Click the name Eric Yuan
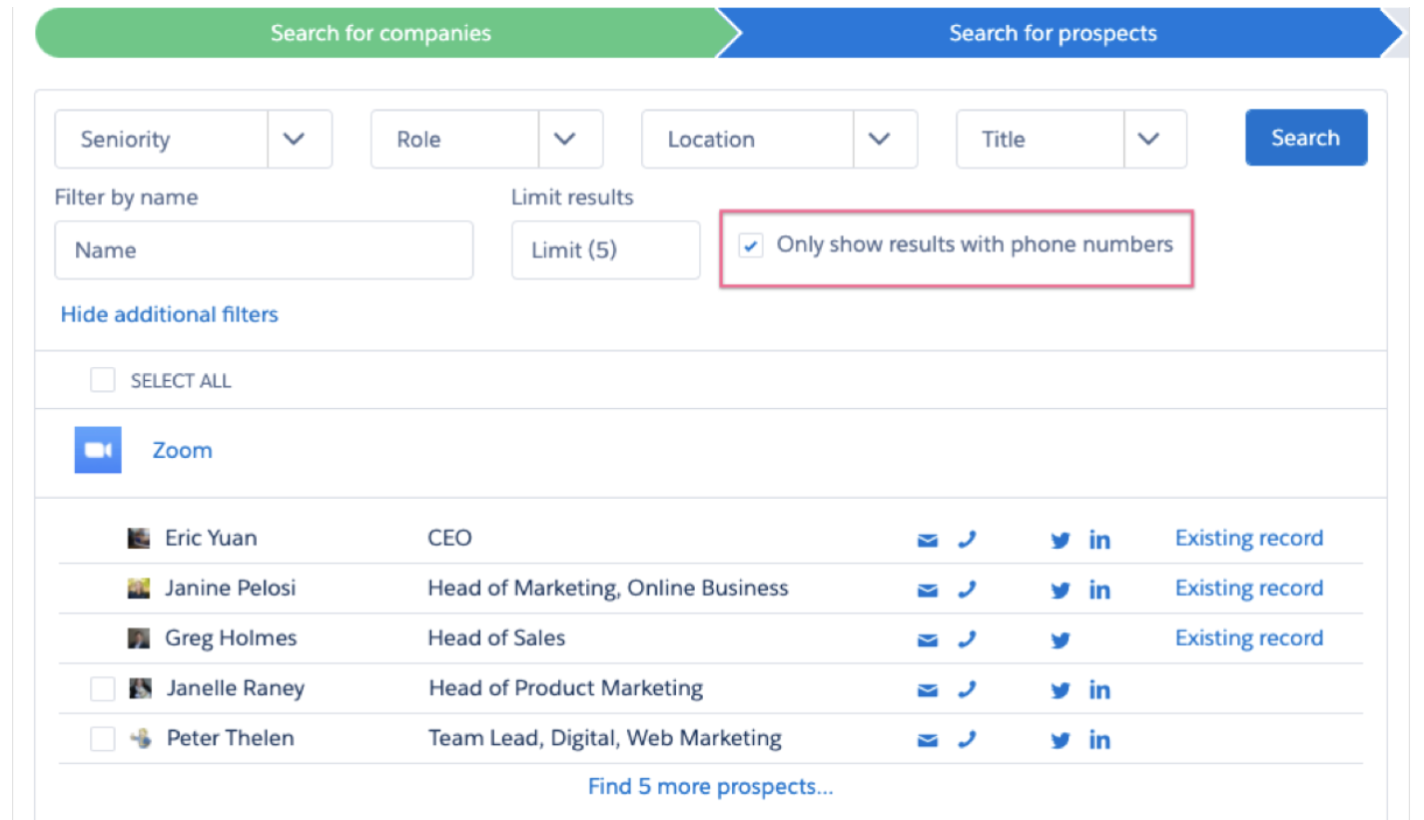1424x820 pixels. click(211, 538)
